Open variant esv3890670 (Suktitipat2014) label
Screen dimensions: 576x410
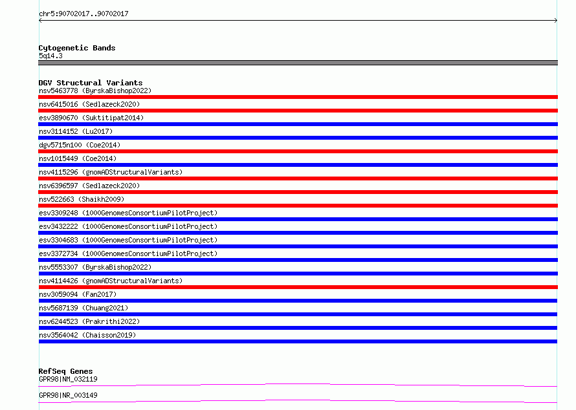pyautogui.click(x=91, y=118)
